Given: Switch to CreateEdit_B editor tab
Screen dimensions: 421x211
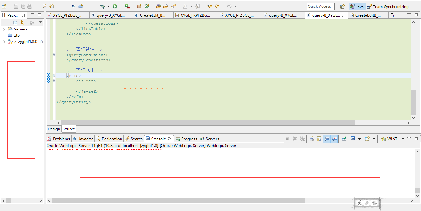Looking at the screenshot, I should point(153,15).
